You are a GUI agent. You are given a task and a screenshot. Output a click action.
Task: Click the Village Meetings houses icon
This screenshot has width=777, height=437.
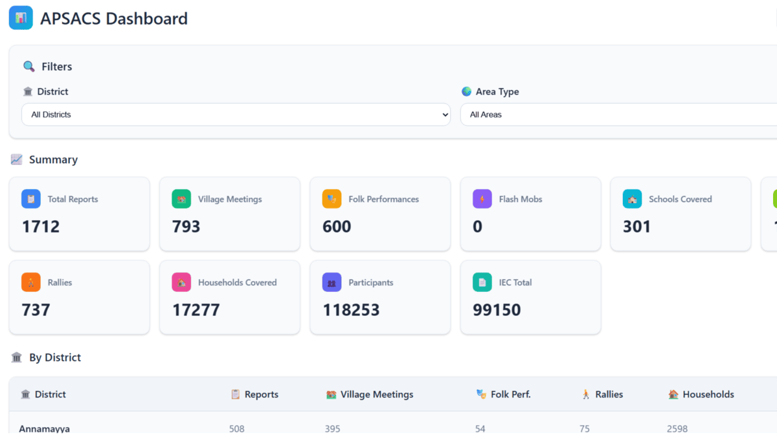tap(181, 199)
